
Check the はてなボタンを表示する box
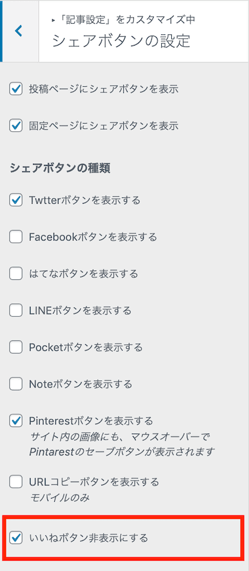click(16, 274)
